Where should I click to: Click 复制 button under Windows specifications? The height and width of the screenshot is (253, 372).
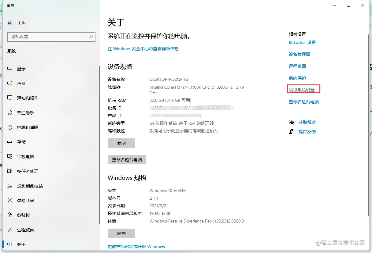click(121, 233)
